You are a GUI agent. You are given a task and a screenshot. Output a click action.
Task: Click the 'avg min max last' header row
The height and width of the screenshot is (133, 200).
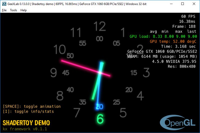click(173, 31)
